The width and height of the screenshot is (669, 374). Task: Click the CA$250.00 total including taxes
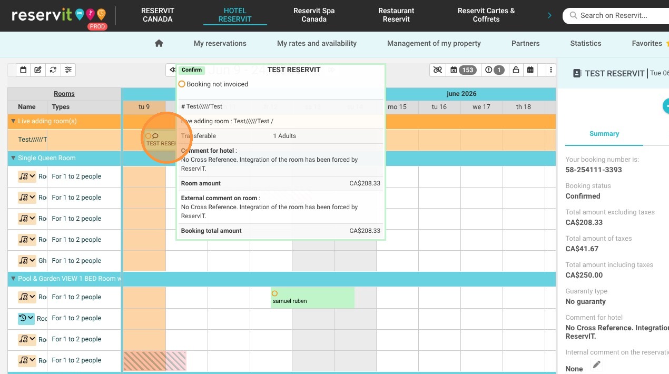click(x=584, y=275)
